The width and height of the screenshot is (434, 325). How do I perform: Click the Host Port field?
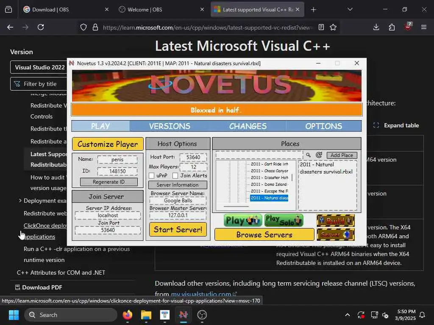(x=193, y=157)
